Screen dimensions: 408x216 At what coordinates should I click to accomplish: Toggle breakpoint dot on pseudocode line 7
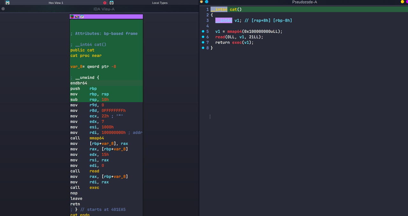click(x=203, y=42)
